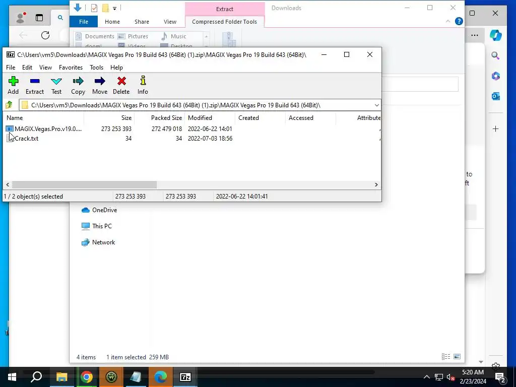Switch Explorer to details view icon

coord(446,357)
